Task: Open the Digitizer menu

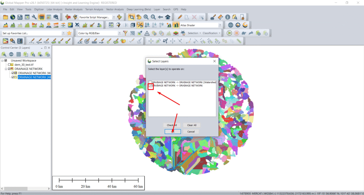Action: coord(39,10)
